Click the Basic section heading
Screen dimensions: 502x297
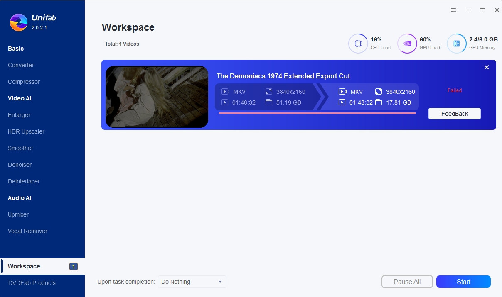click(16, 49)
